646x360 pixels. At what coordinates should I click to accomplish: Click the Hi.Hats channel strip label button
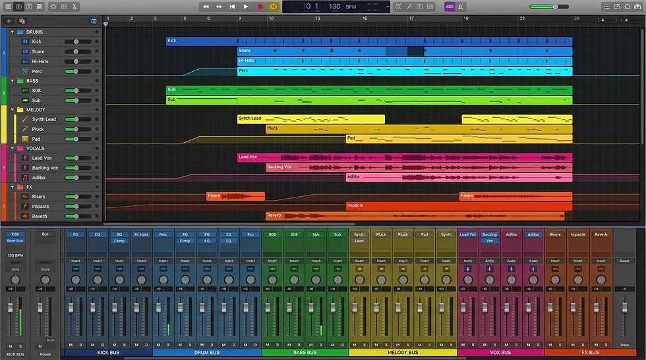(x=141, y=234)
